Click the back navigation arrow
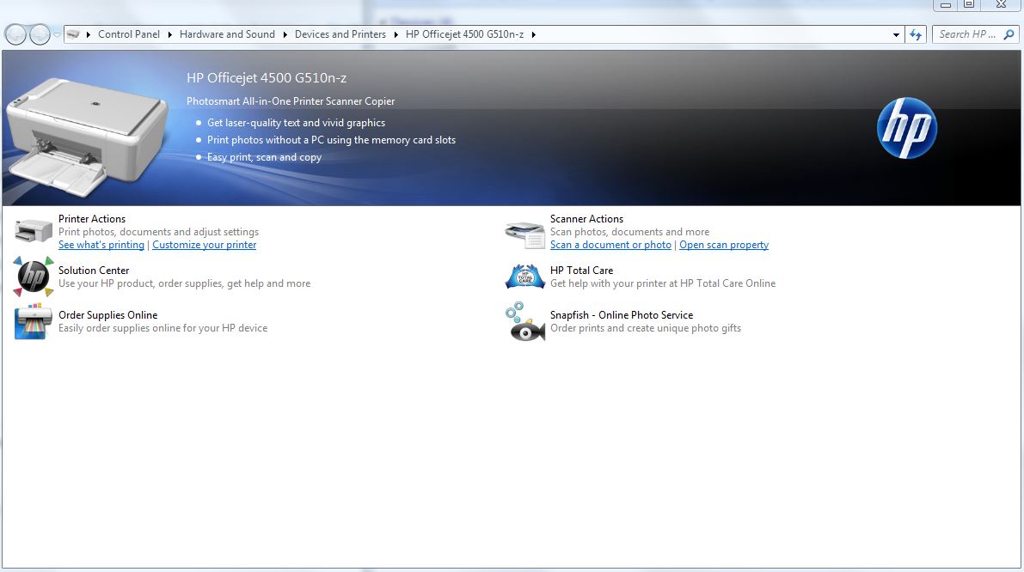 click(x=15, y=34)
